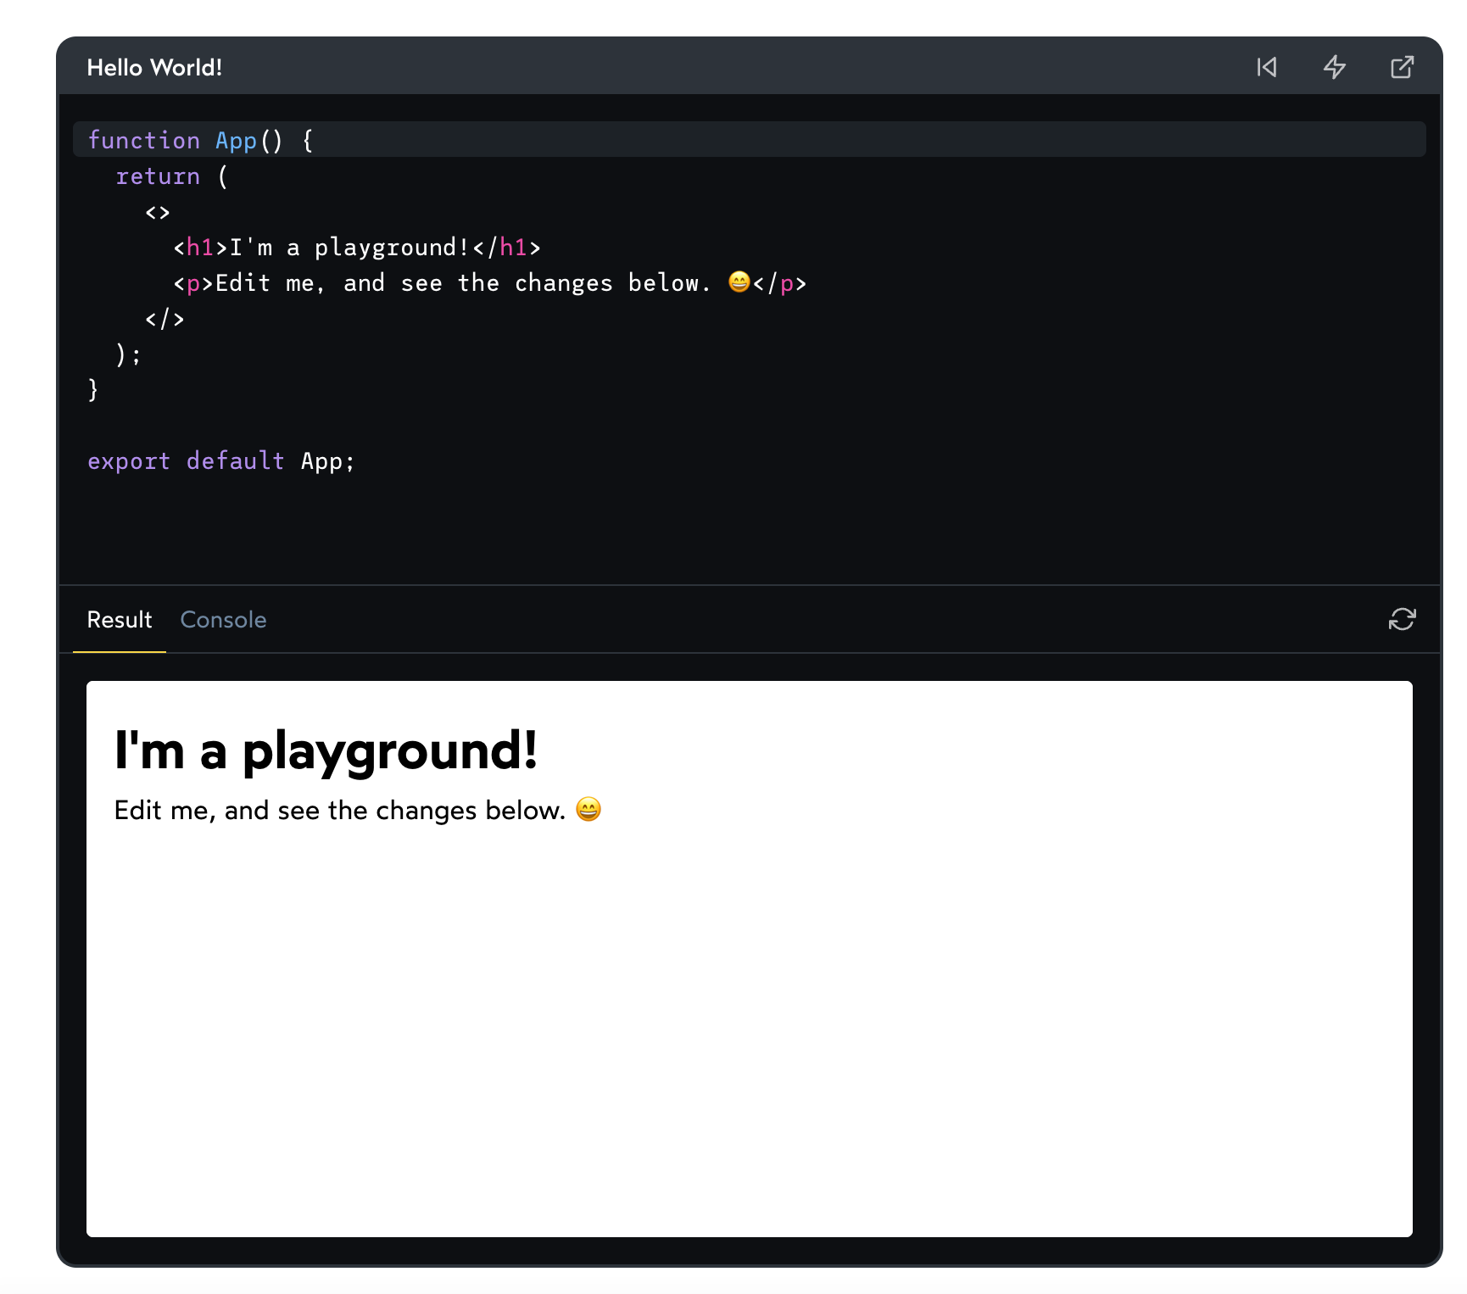Click the run icon beside the external-link icon
This screenshot has height=1294, width=1467.
pyautogui.click(x=1335, y=67)
